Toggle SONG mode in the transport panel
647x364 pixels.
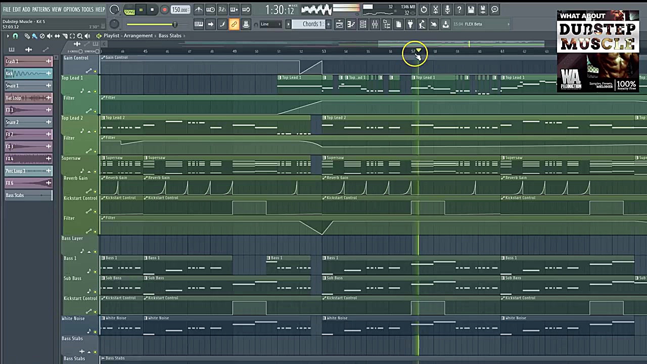[129, 10]
